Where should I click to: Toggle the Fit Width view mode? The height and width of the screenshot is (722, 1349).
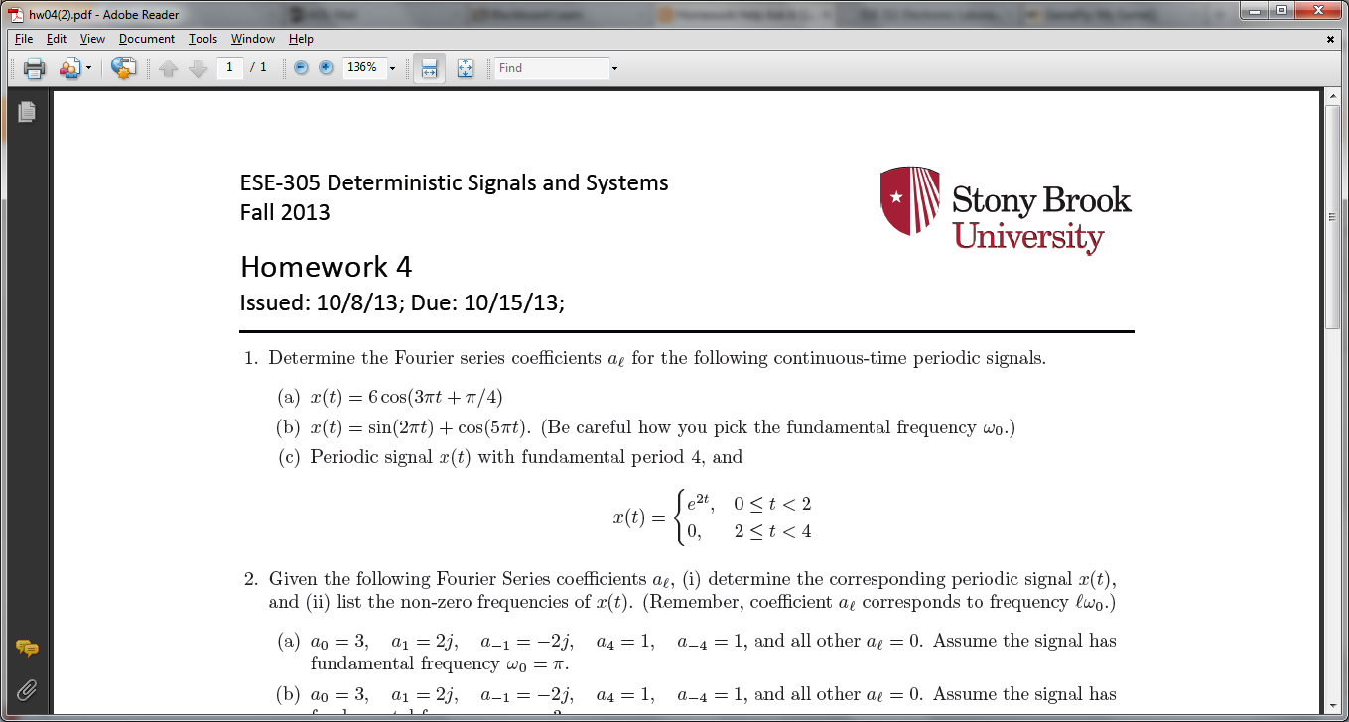[x=427, y=68]
